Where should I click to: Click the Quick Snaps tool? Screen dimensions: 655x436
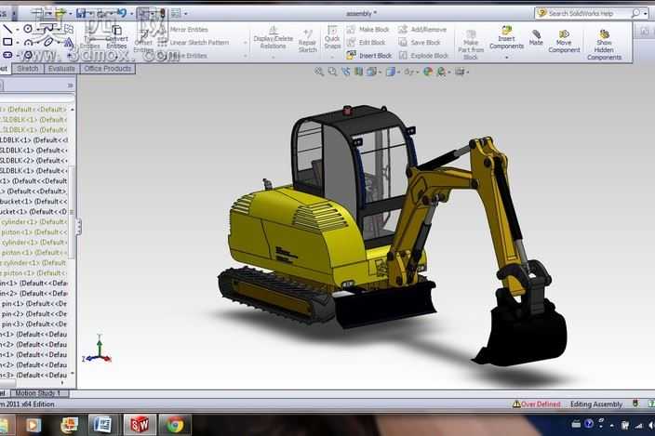332,37
